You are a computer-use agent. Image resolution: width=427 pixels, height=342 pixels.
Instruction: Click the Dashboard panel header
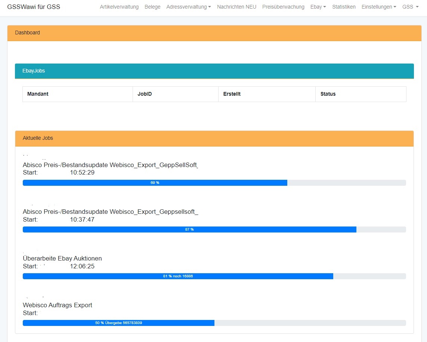214,33
